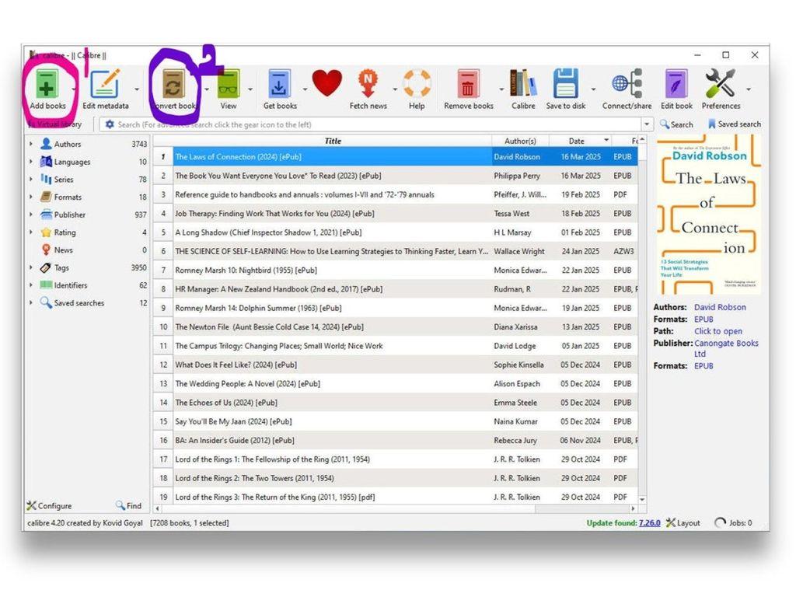Select 'Lord of the Rings 2: The Two Towers' row
The height and width of the screenshot is (597, 796).
pos(396,478)
